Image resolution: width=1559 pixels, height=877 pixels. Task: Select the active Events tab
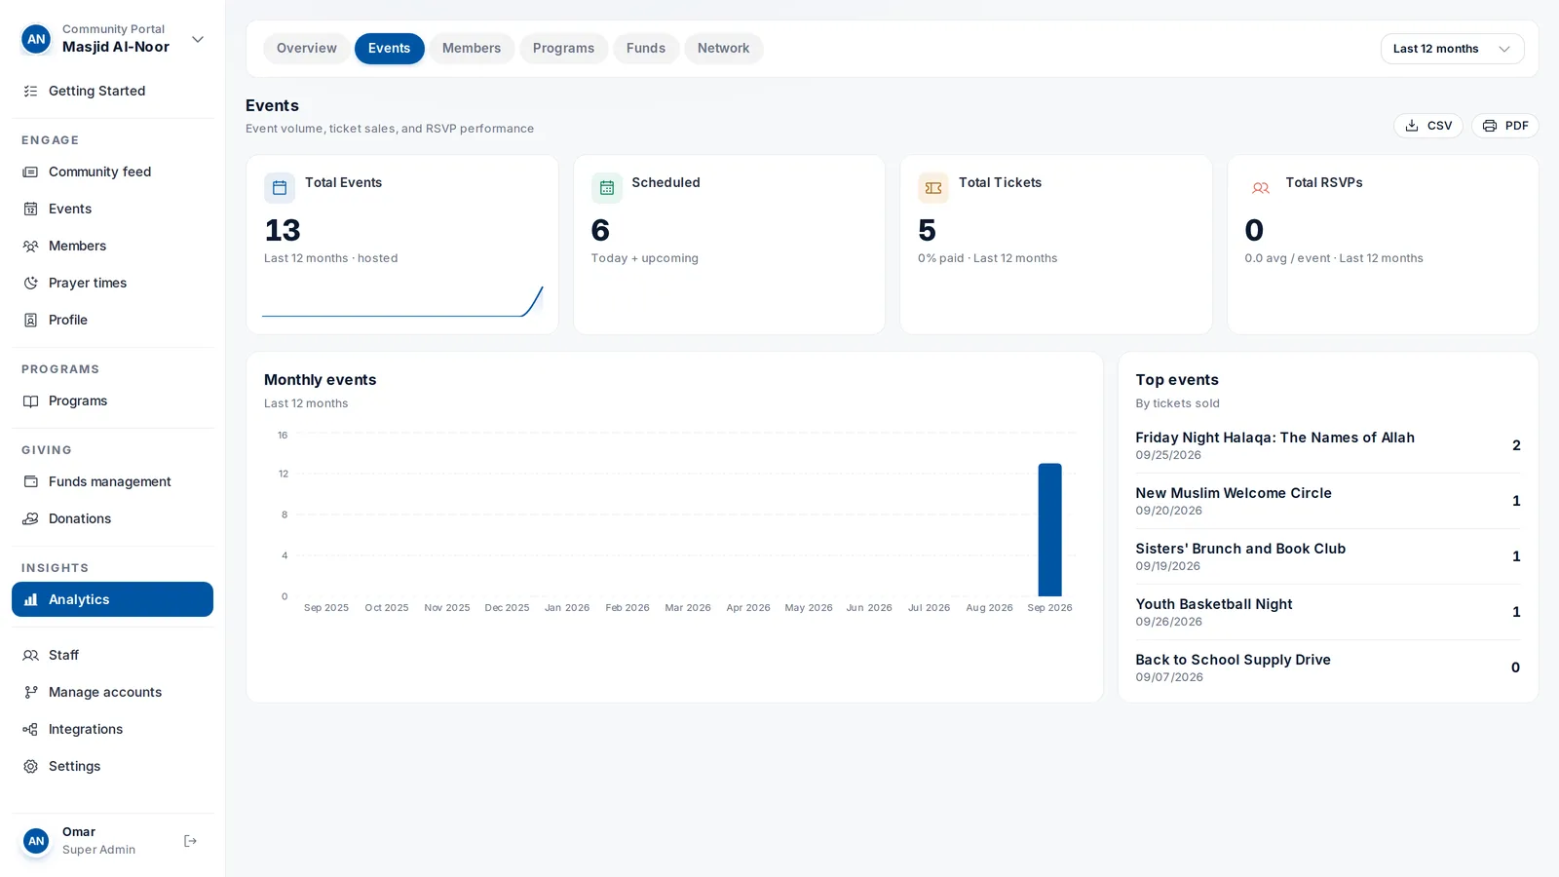(x=389, y=49)
